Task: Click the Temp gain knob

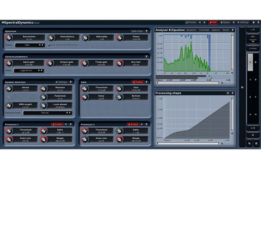Action: click(85, 63)
